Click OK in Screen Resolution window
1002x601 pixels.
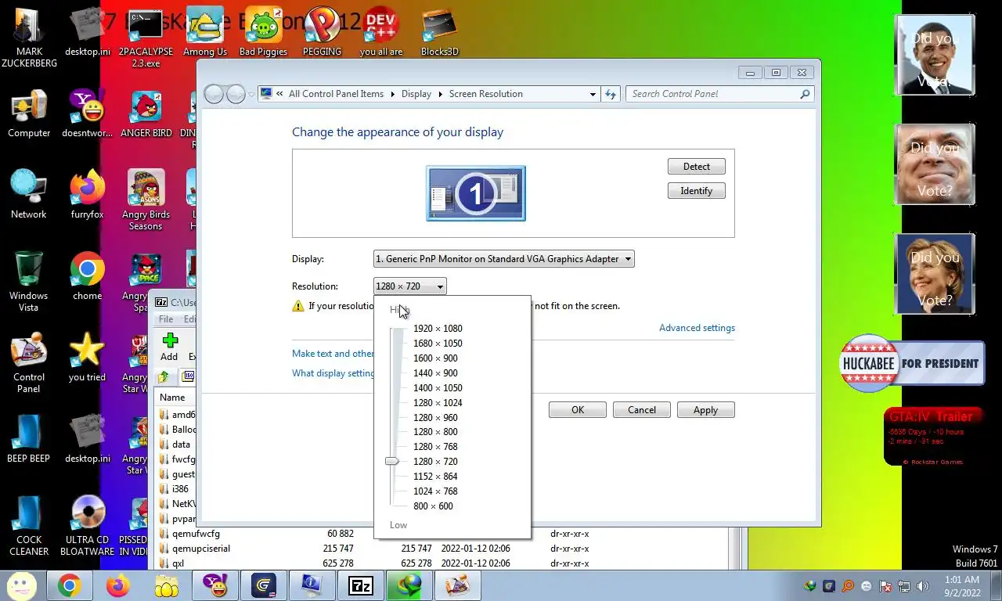click(x=578, y=410)
